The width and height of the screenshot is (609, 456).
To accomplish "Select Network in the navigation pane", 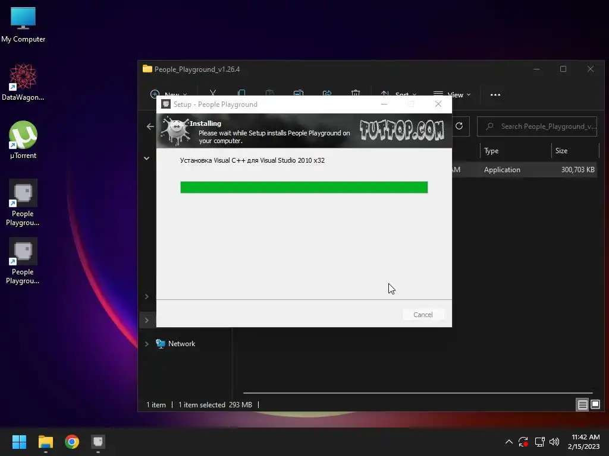I will point(181,344).
